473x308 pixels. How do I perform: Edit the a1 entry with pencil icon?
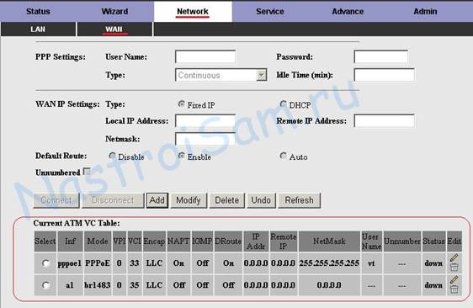click(454, 280)
